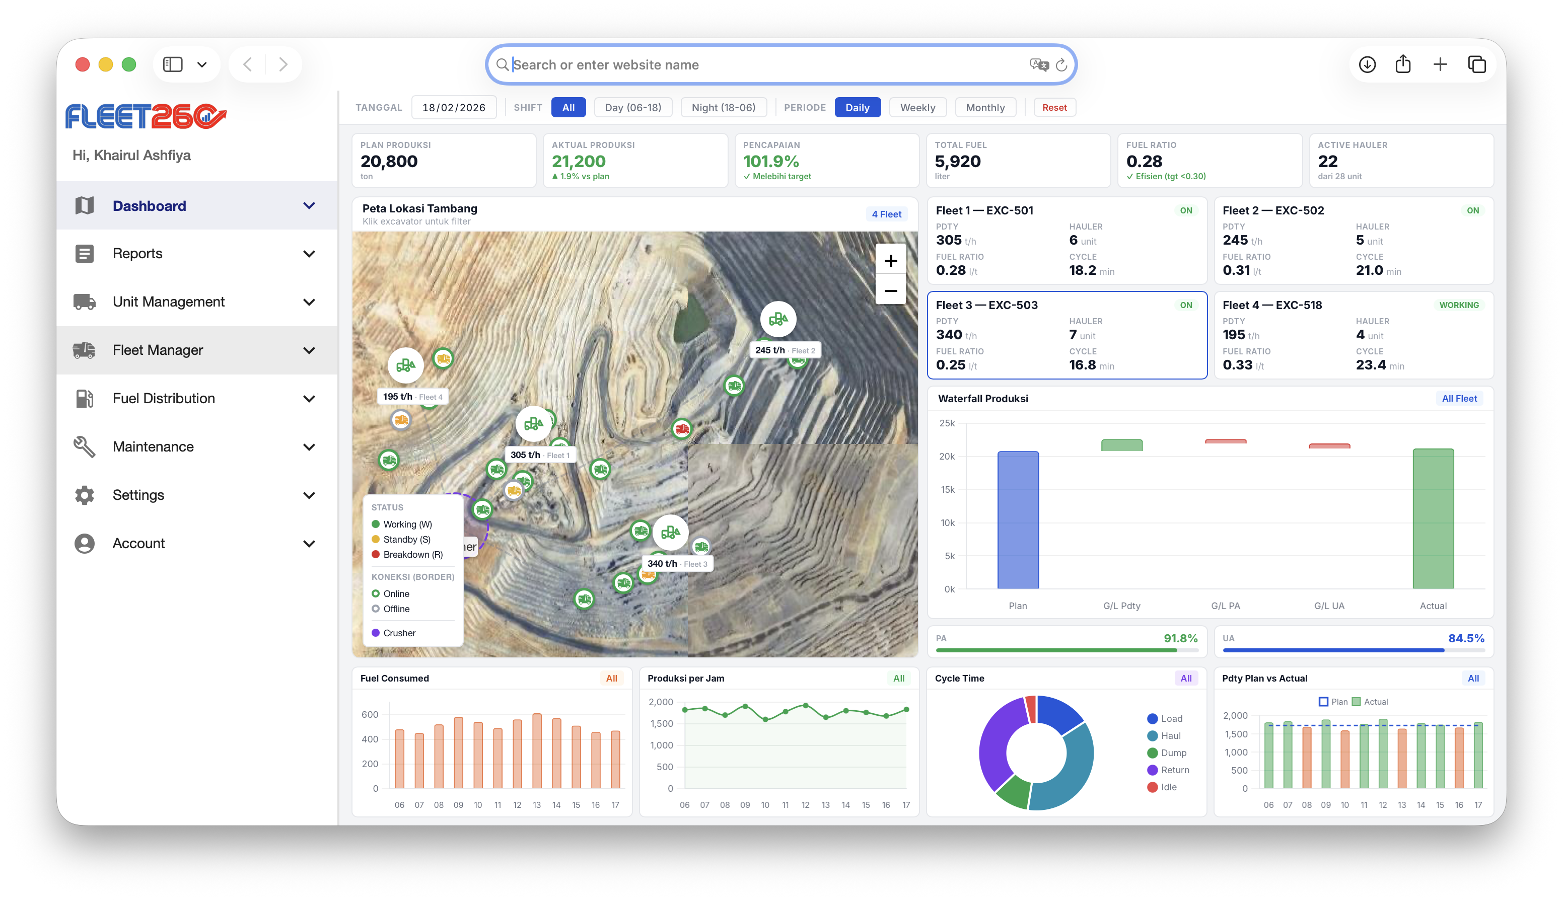Expand the Maintenance chevron

click(x=309, y=446)
